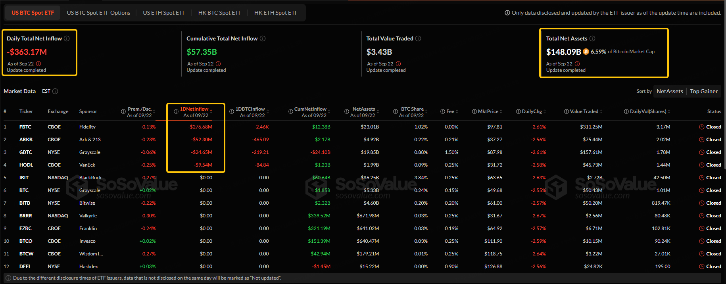
Task: Open the BITB ticker link
Action: 25,203
